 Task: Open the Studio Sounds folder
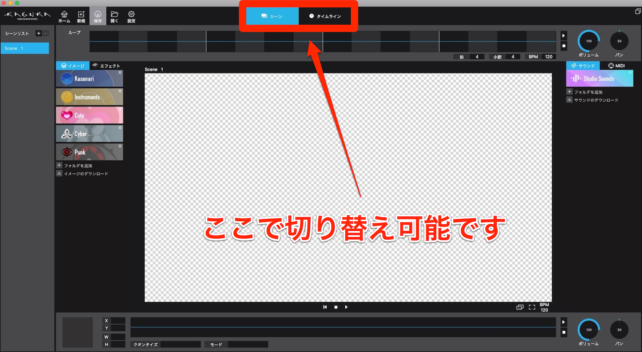click(599, 78)
